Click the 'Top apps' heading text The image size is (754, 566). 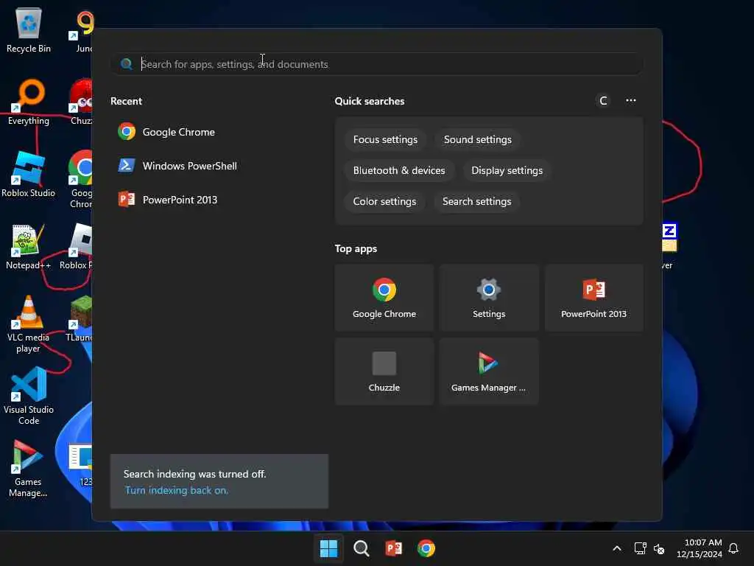[x=356, y=249]
